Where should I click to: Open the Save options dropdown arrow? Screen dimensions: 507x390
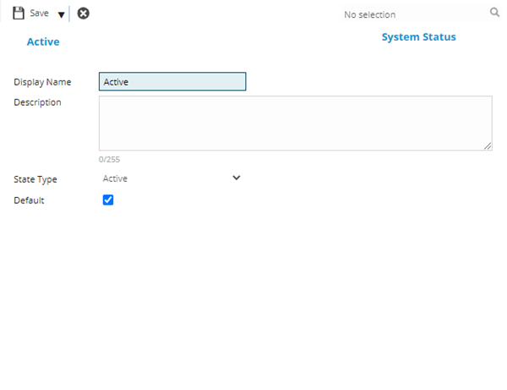[61, 14]
